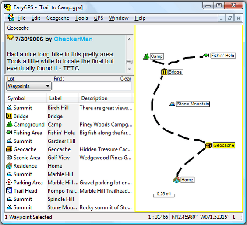
Task: Click the Stone Mountain summit icon on map
Action: 172,104
